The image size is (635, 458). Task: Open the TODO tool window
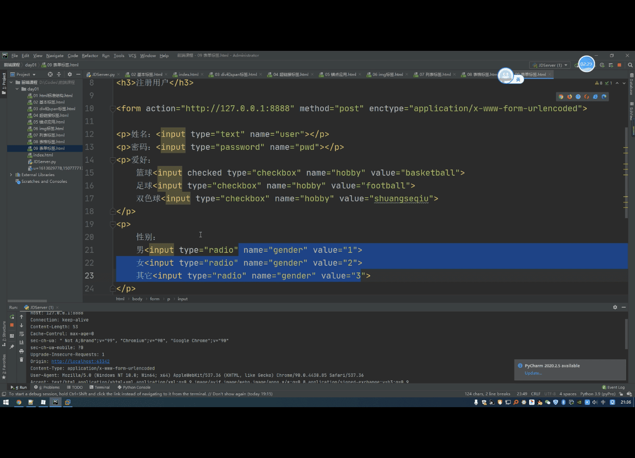[x=75, y=388]
